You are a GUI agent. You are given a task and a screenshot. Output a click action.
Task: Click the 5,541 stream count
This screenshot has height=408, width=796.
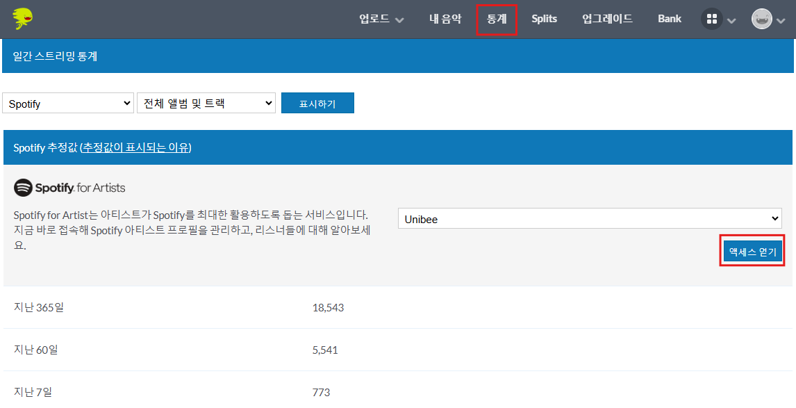point(325,350)
